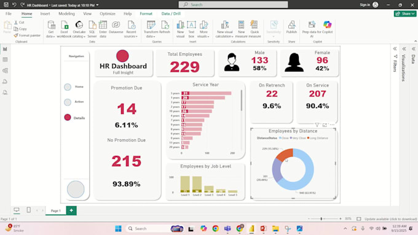Open the Get data menu

click(x=50, y=29)
